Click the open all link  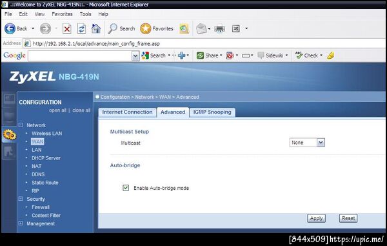[x=57, y=110]
